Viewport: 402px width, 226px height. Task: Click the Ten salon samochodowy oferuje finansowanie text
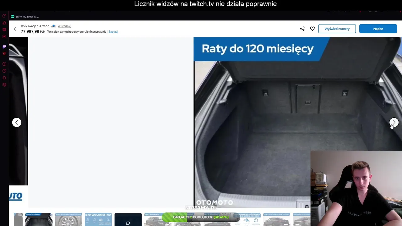coord(77,32)
